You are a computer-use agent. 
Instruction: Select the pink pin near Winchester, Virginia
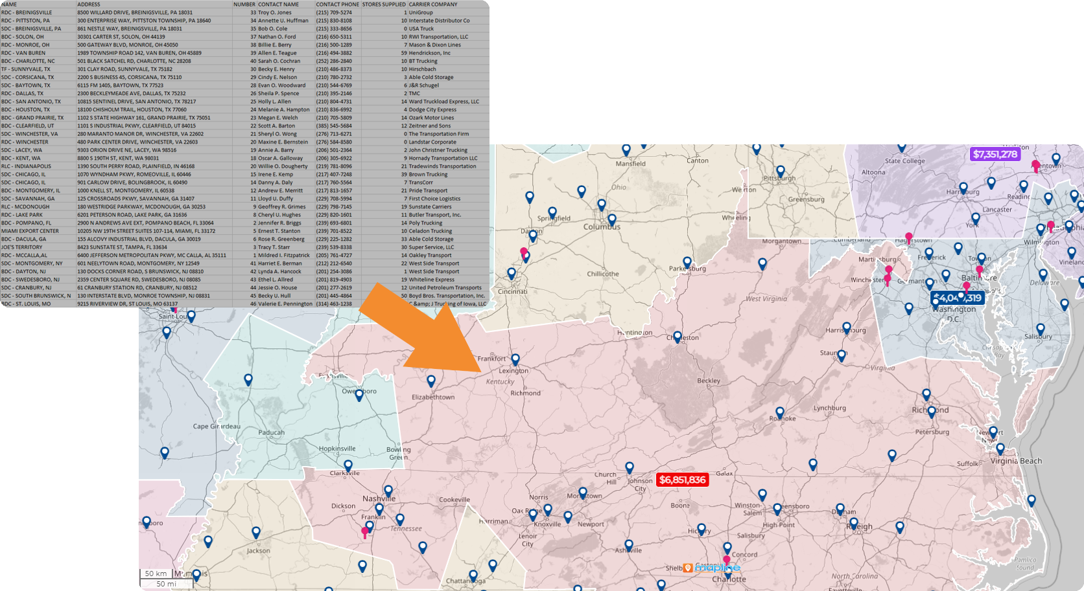coord(888,278)
